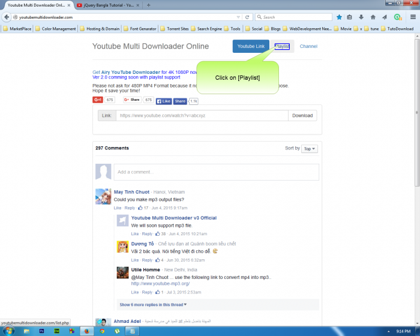The image size is (420, 336).
Task: Go back using the browser back arrow
Action: pos(7,17)
